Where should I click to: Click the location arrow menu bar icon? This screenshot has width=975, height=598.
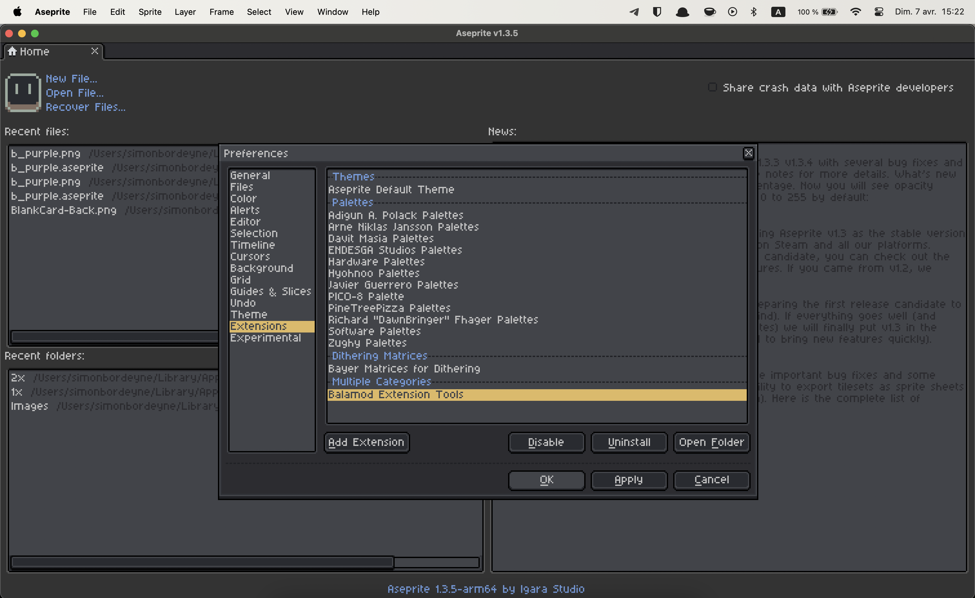(x=634, y=12)
